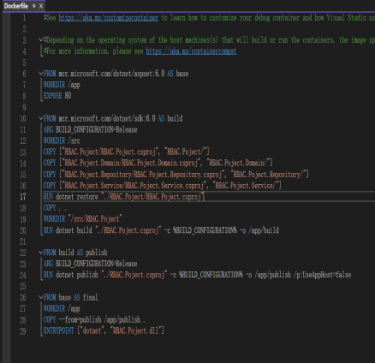This screenshot has height=363, width=375.
Task: Click the breakpoint margin beside line 20
Action: pos(7,230)
